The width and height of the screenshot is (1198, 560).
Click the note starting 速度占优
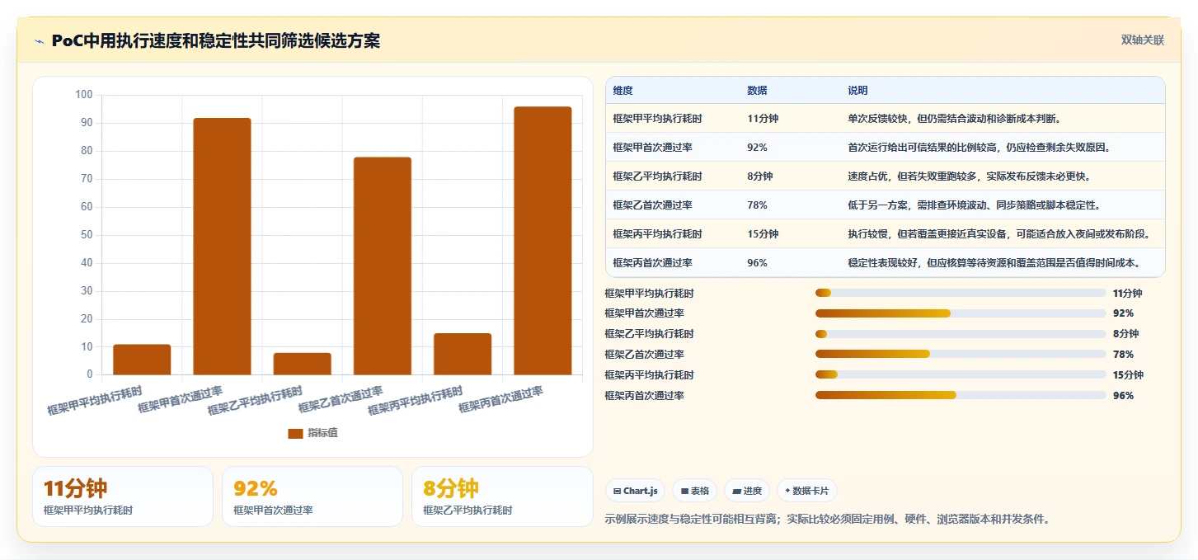tap(969, 176)
